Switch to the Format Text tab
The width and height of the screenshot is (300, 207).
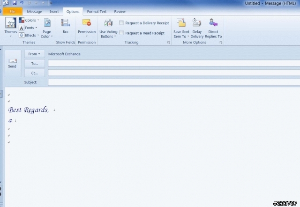[97, 11]
